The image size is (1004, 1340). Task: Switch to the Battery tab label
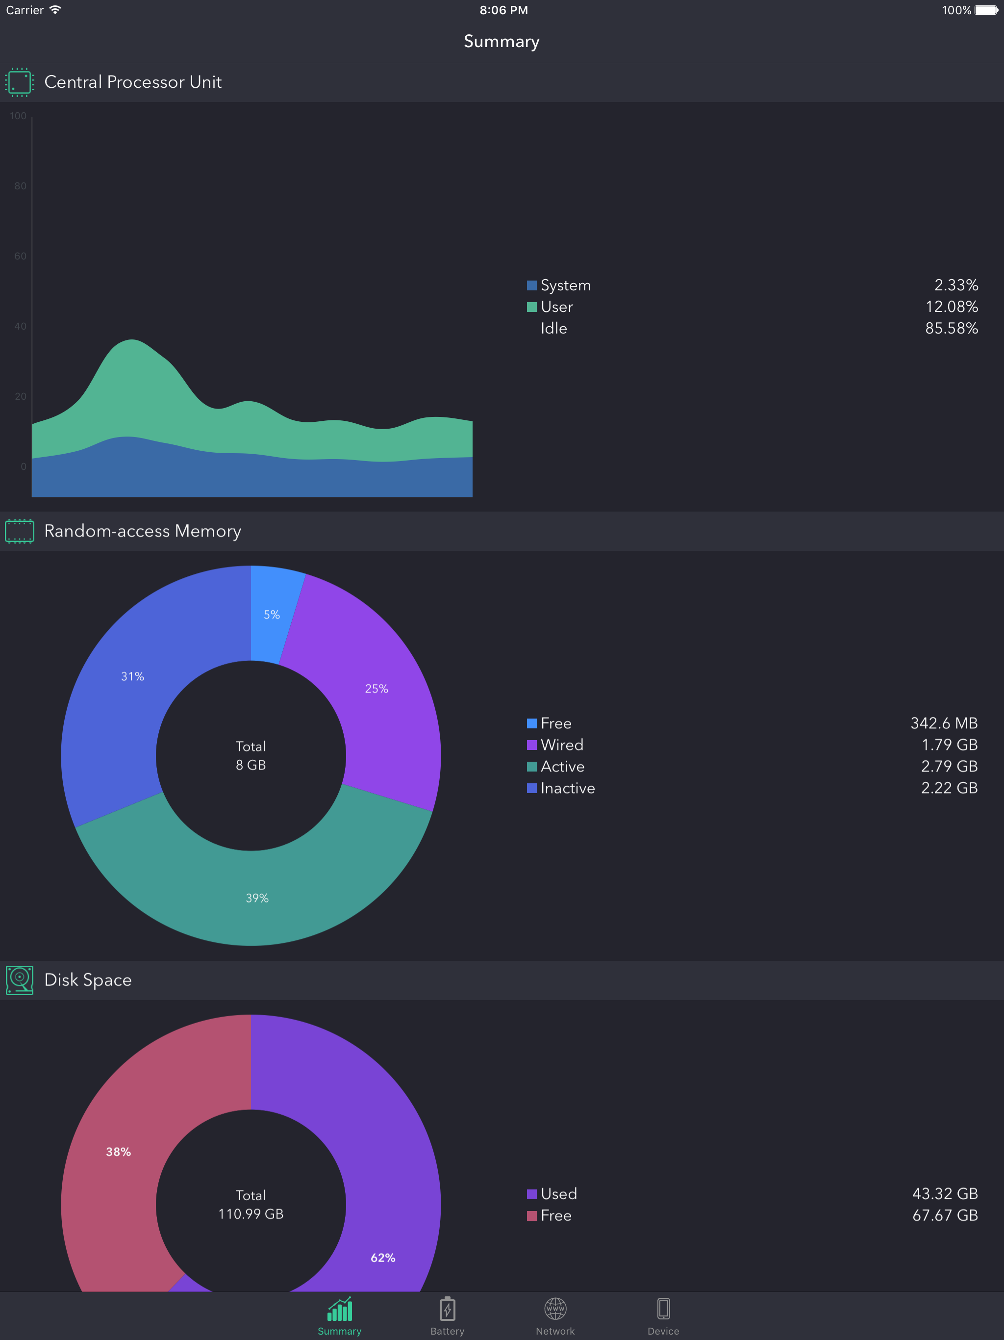(x=448, y=1331)
